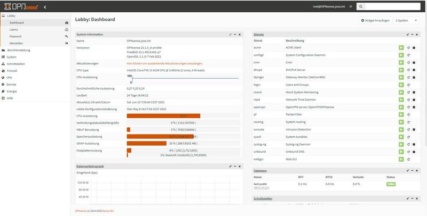Stop the ntpd Network Time Daemon
The height and width of the screenshot is (216, 427).
(x=414, y=100)
